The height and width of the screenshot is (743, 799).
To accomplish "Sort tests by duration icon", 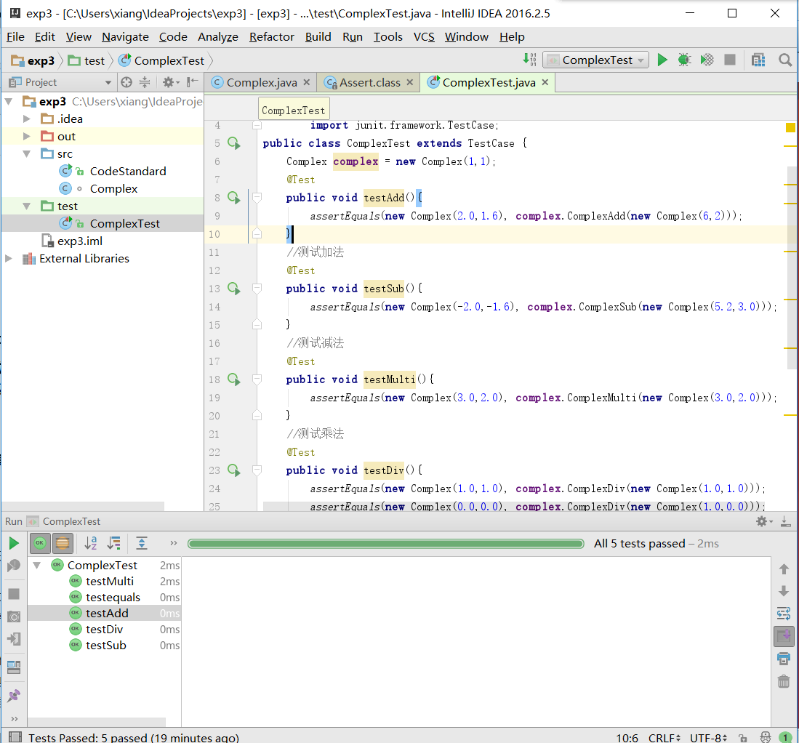I will (x=113, y=543).
